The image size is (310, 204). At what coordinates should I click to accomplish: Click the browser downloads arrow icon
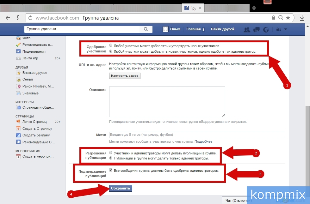coord(302,18)
